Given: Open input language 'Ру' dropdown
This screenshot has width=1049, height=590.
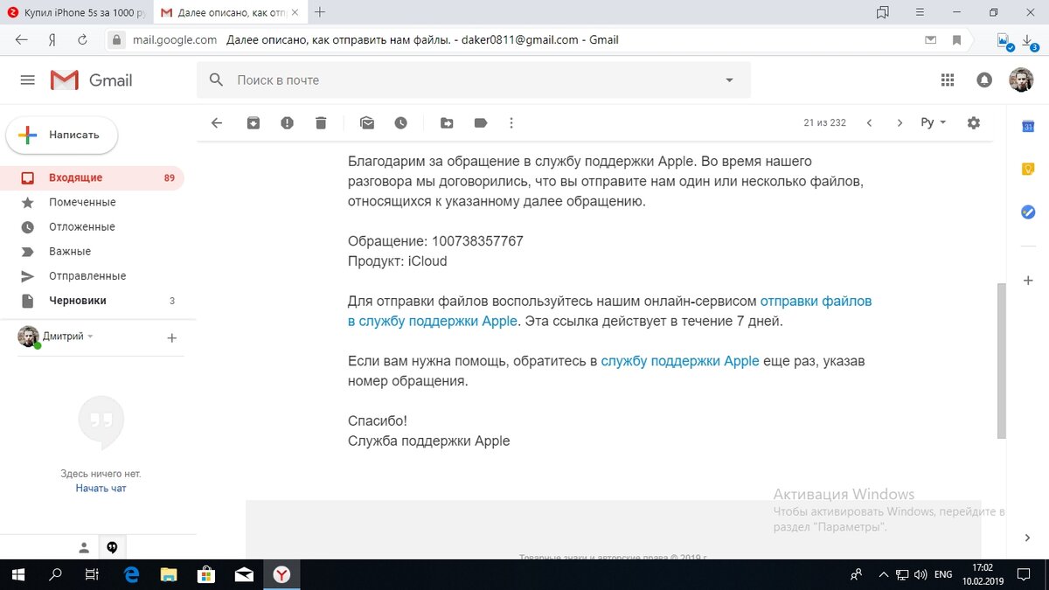Looking at the screenshot, I should [933, 123].
